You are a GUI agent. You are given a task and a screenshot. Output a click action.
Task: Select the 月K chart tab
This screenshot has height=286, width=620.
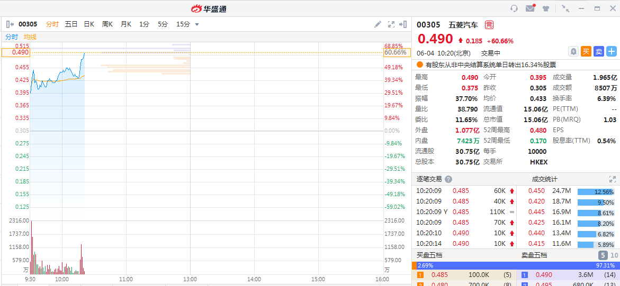click(x=125, y=24)
